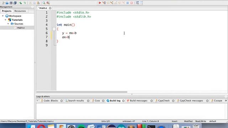Save the current file
Viewport: 228px width, 128px height.
click(x=11, y=3)
